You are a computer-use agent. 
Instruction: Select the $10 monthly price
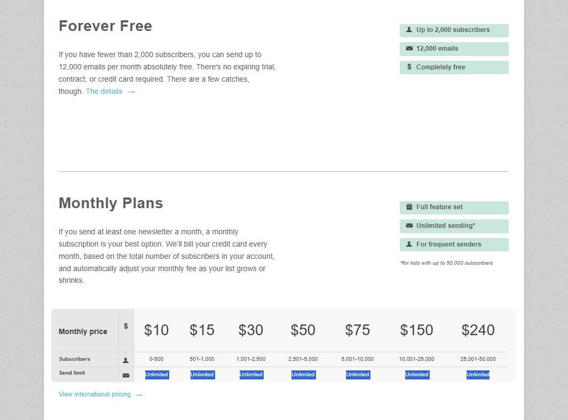156,330
